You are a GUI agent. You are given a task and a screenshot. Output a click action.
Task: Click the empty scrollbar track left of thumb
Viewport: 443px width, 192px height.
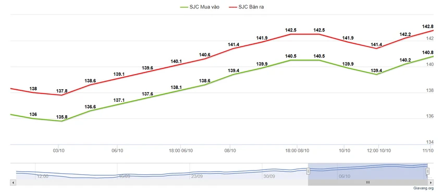162,183
